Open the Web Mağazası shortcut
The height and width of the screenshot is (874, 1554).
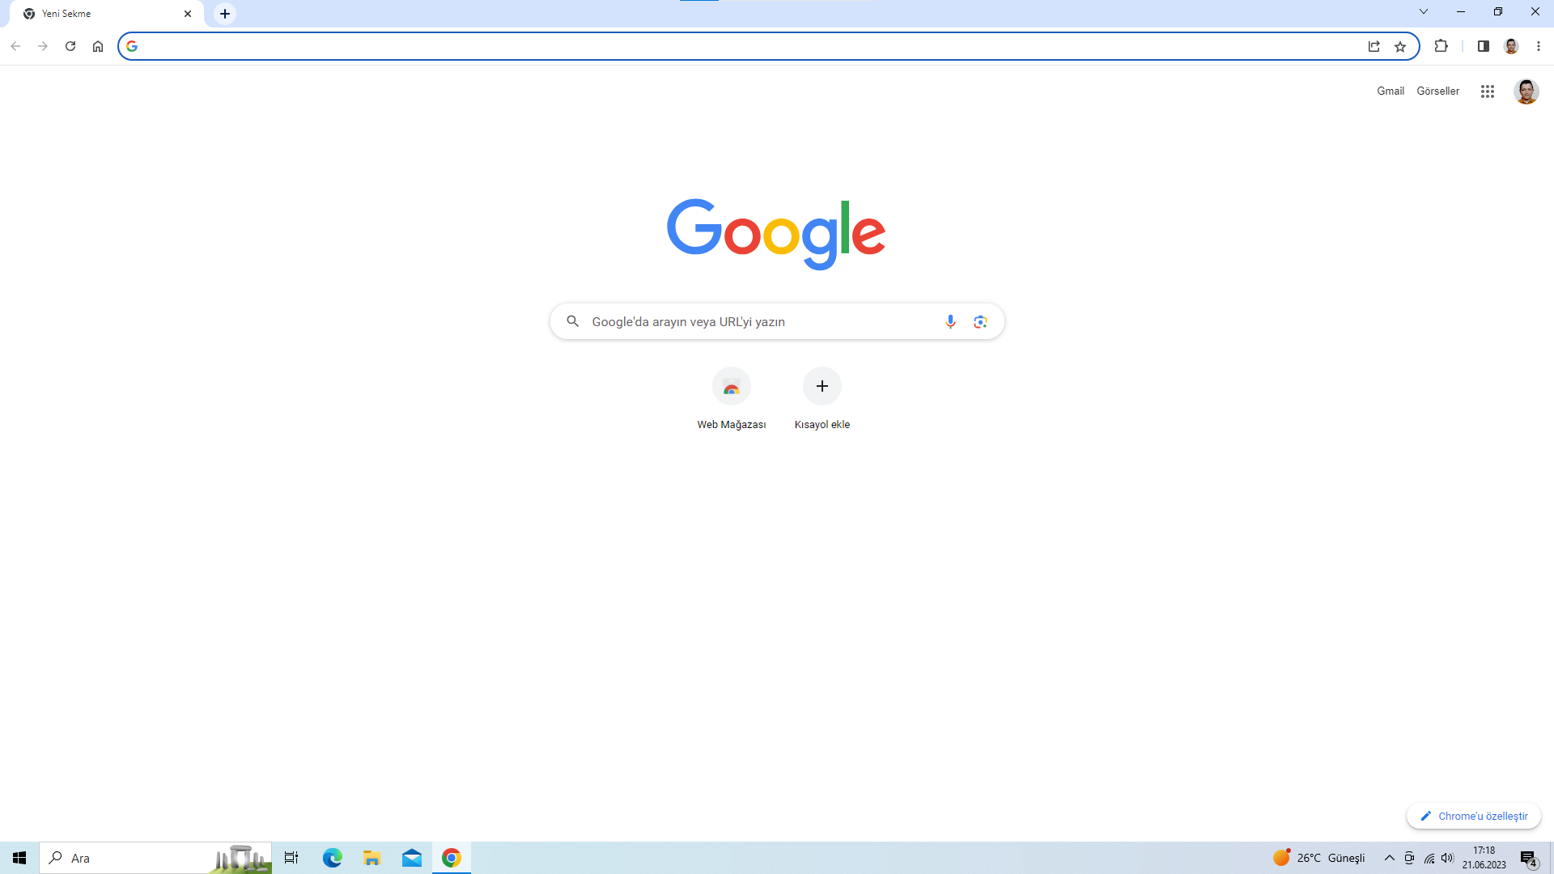point(731,387)
